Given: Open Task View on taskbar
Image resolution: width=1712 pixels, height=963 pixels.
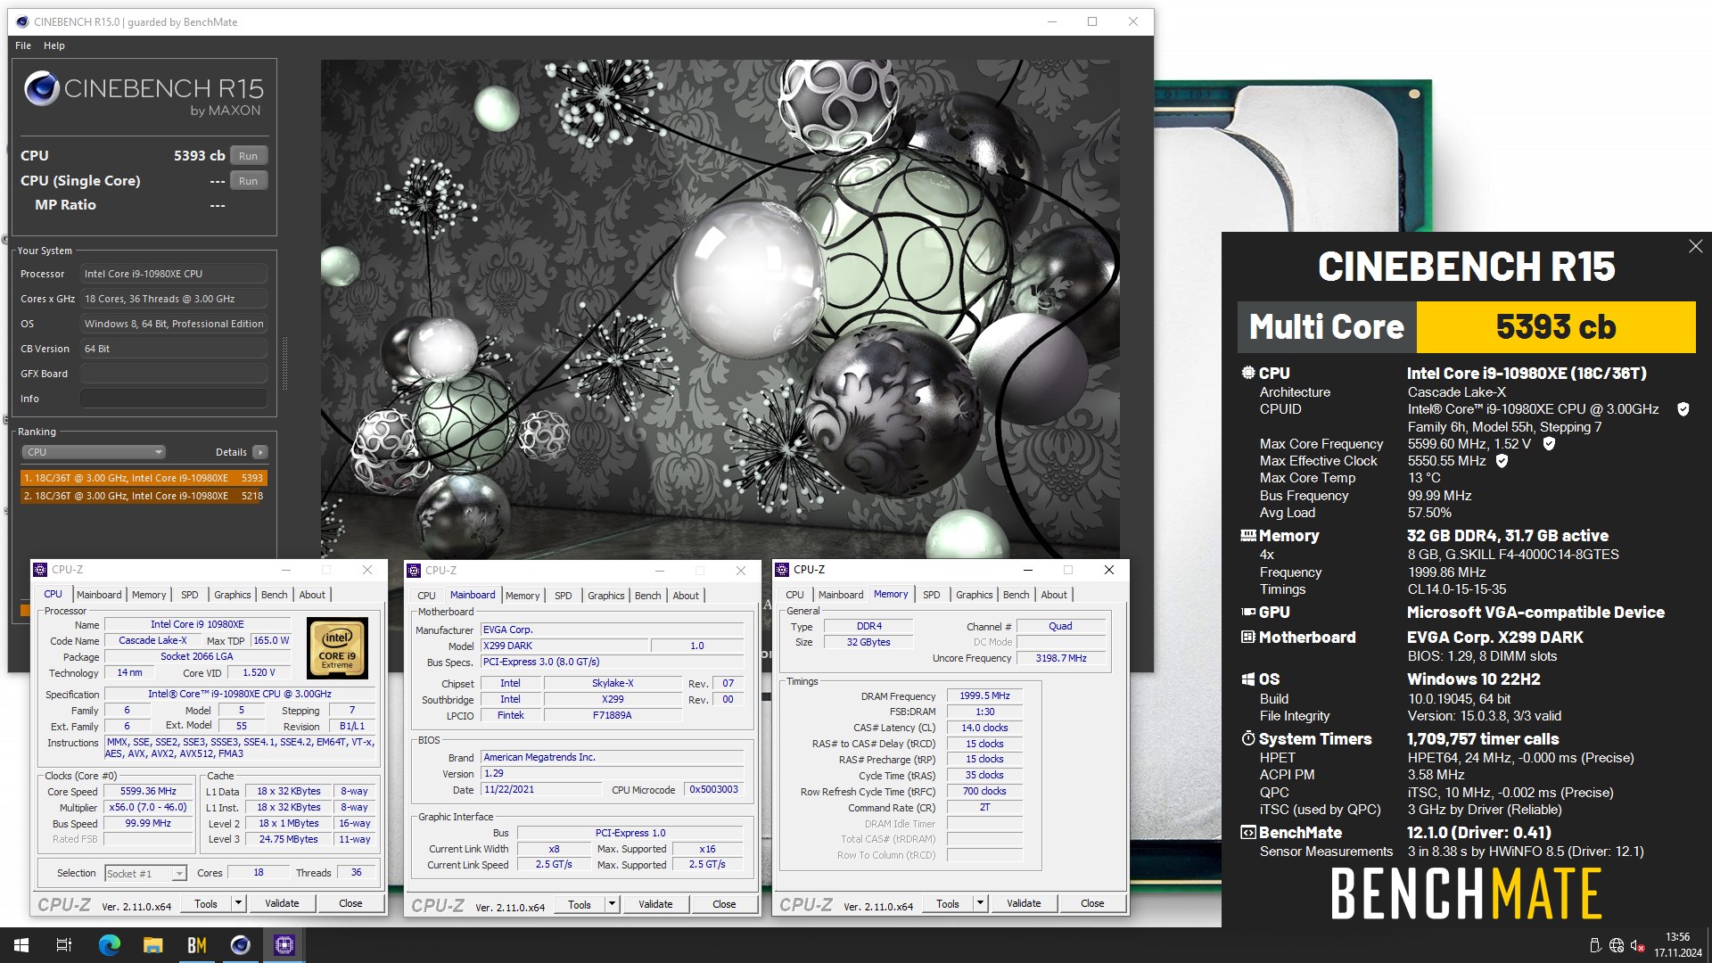Looking at the screenshot, I should tap(64, 945).
